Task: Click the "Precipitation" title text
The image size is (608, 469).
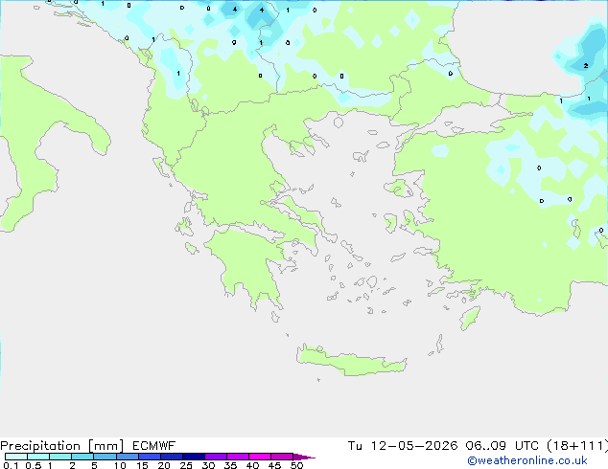Action: click(40, 446)
